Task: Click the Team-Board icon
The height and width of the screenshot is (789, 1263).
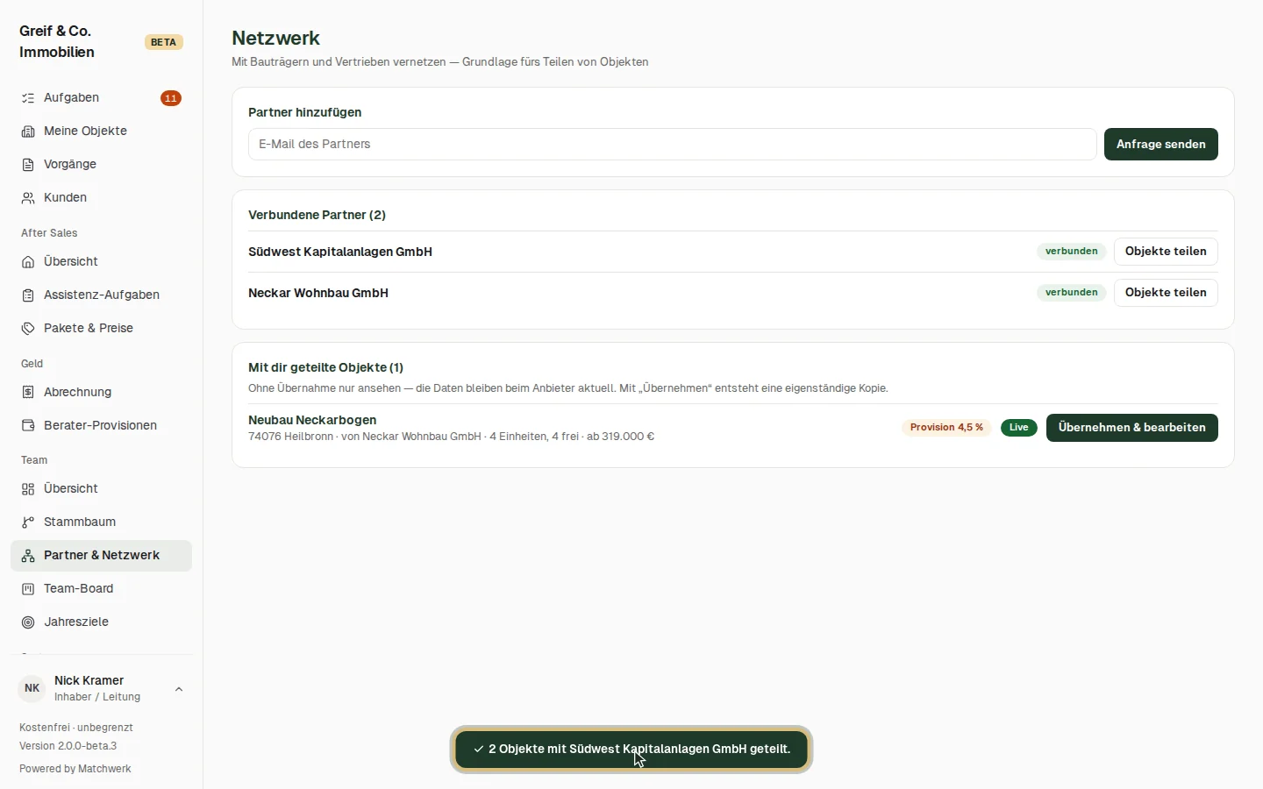Action: (28, 589)
